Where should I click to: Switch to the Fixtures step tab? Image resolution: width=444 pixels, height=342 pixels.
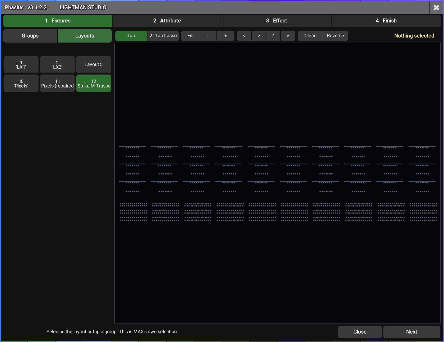point(58,21)
